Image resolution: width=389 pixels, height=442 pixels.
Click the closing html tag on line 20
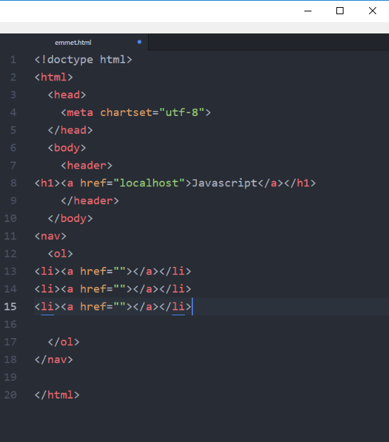click(57, 395)
